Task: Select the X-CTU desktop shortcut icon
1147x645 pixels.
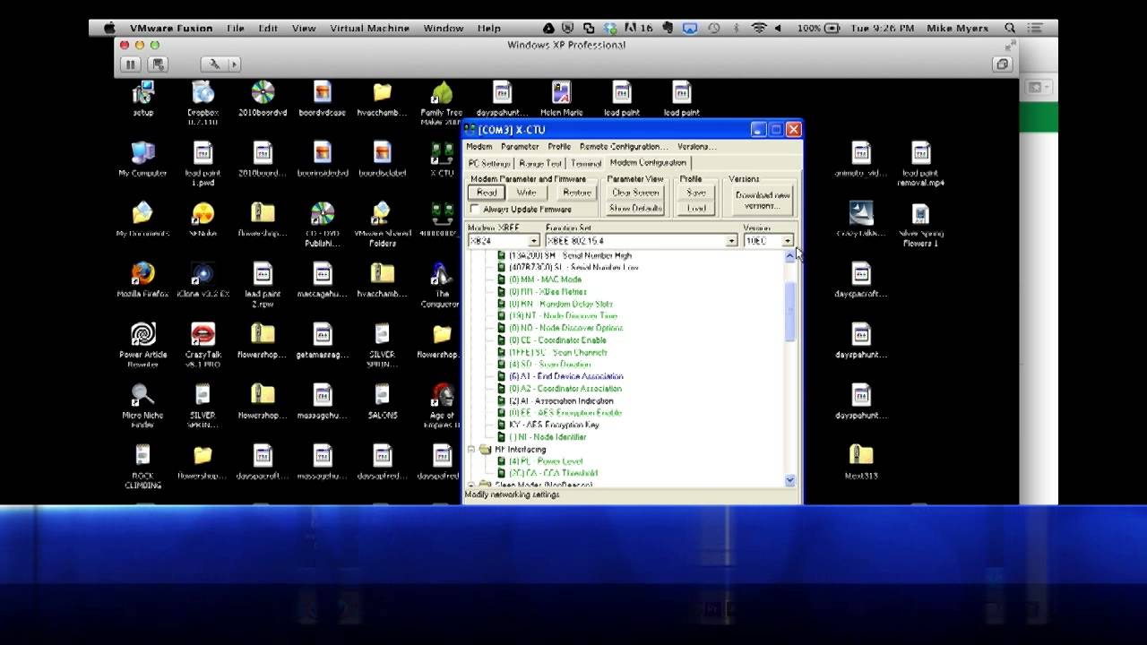Action: (442, 153)
